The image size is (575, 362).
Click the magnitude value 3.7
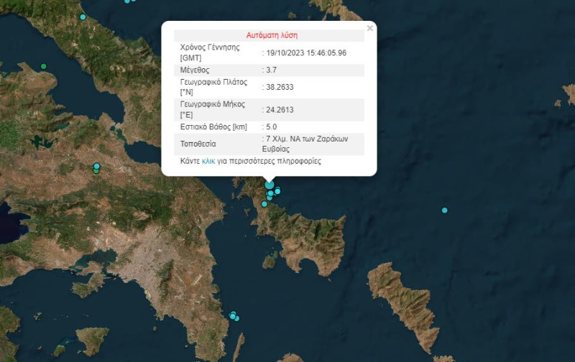[x=272, y=70]
